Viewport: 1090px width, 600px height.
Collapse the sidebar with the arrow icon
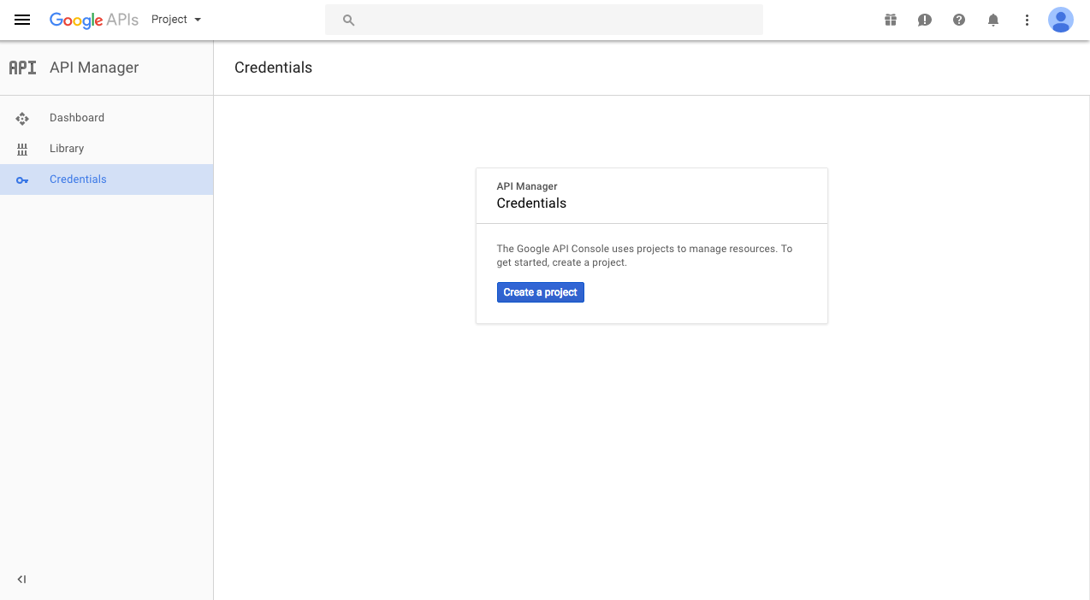tap(22, 579)
